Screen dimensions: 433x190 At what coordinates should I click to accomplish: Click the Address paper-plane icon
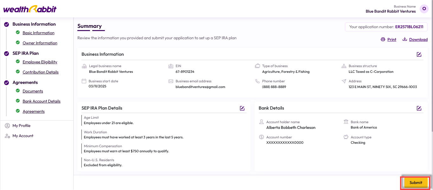[x=344, y=81]
